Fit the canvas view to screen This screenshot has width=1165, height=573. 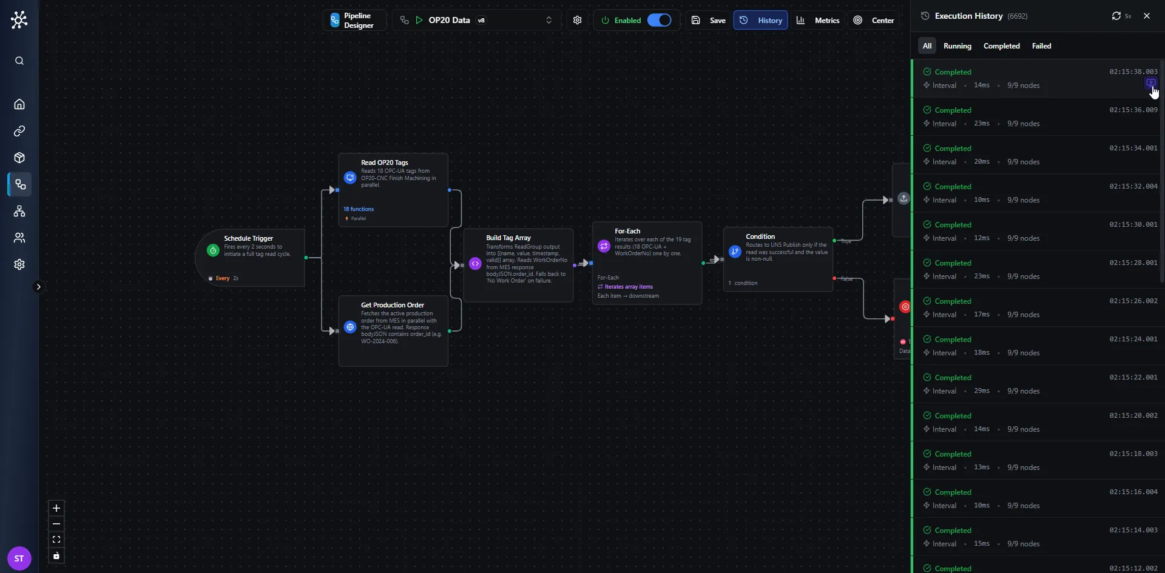[x=56, y=540]
